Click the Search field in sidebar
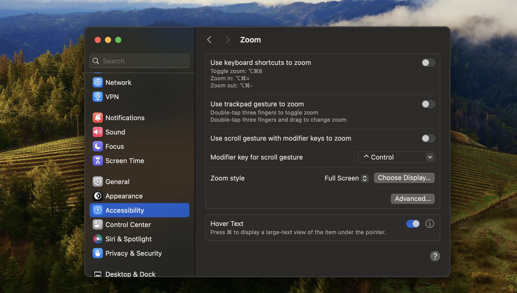This screenshot has width=517, height=293. (x=139, y=61)
